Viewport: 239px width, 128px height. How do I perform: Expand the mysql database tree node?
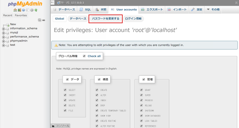tap(3, 32)
